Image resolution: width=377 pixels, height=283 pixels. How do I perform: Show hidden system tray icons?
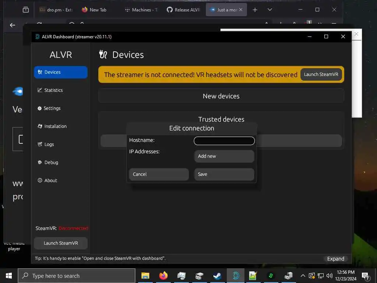tap(303, 276)
